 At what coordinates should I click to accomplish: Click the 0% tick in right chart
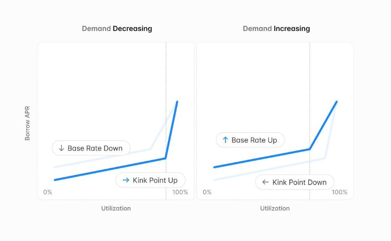point(207,192)
